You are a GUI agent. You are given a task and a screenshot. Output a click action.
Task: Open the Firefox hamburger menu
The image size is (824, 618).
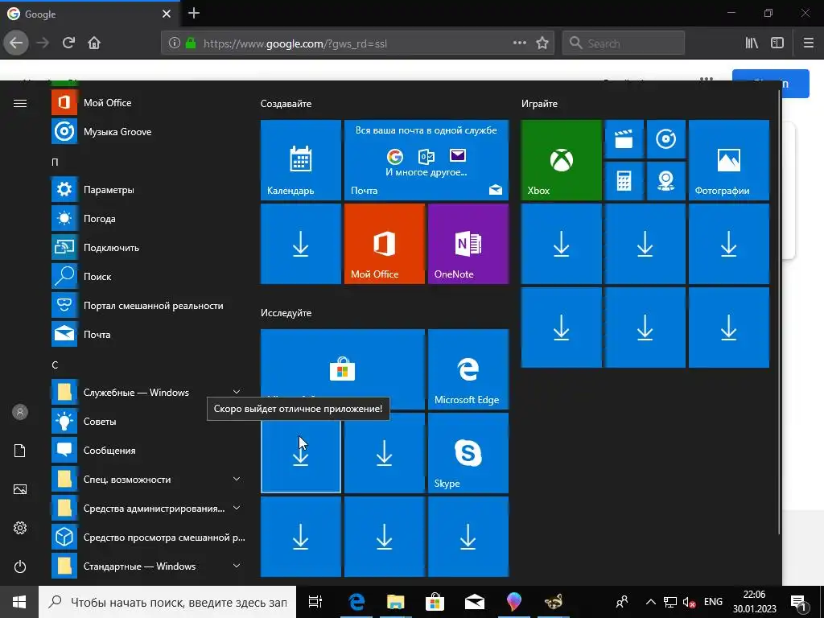point(809,43)
